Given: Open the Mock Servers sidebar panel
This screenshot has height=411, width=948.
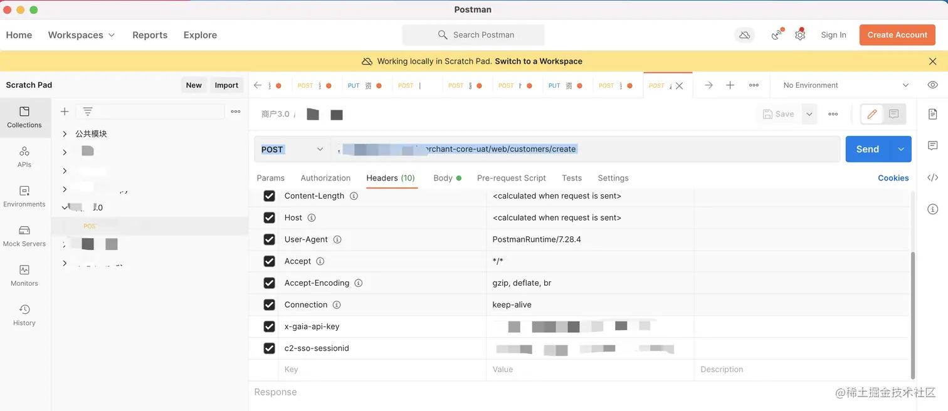Looking at the screenshot, I should coord(24,236).
